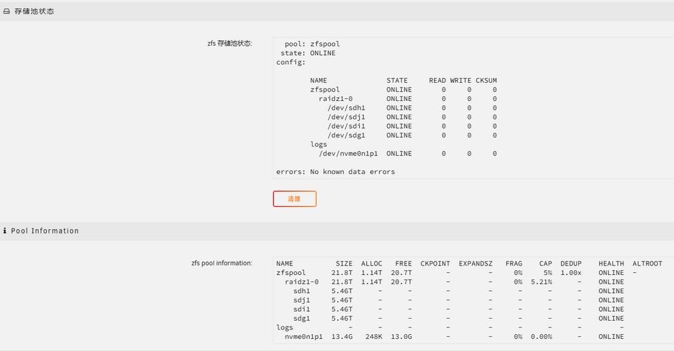Click the info icon beside Pool Information

(x=5, y=230)
